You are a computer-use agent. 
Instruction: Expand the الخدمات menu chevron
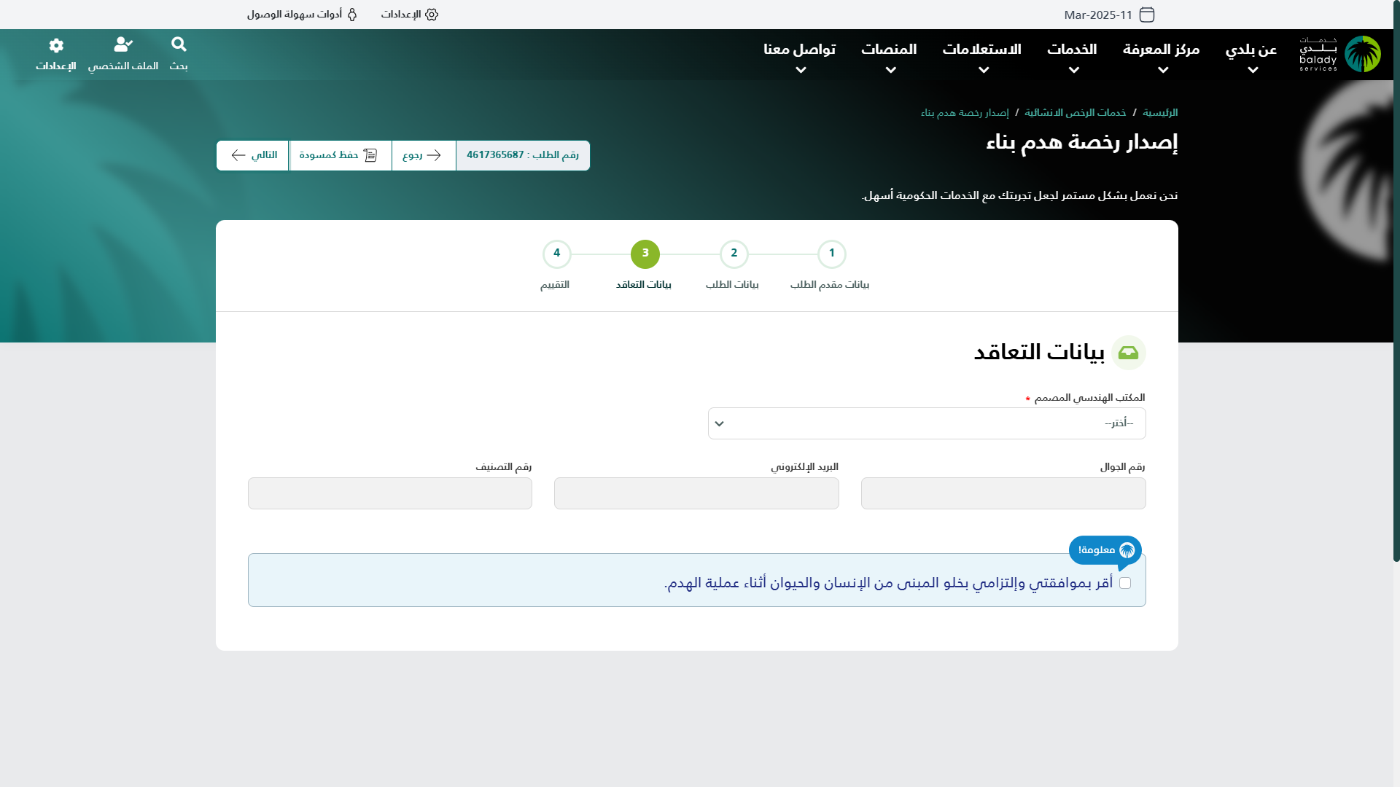[x=1073, y=71]
